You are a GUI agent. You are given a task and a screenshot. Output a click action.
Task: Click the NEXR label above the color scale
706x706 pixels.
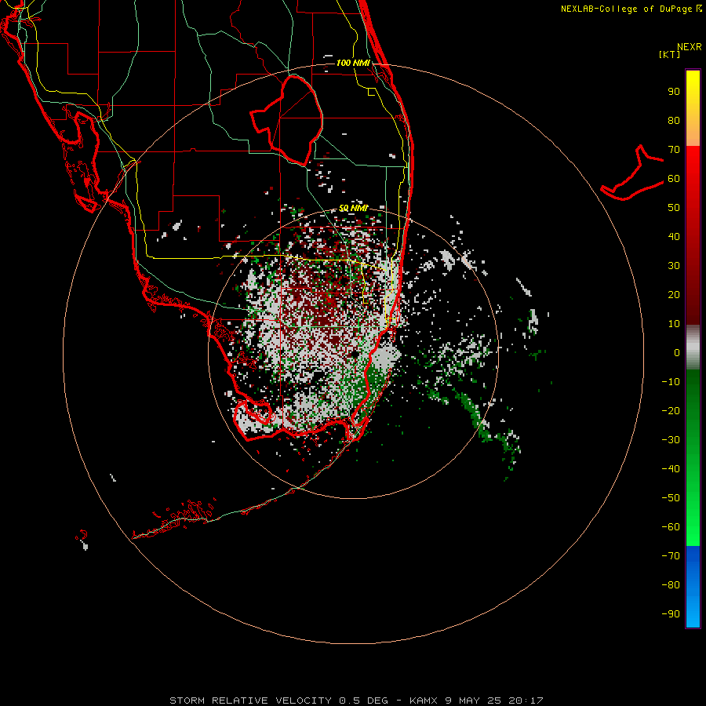(x=690, y=47)
